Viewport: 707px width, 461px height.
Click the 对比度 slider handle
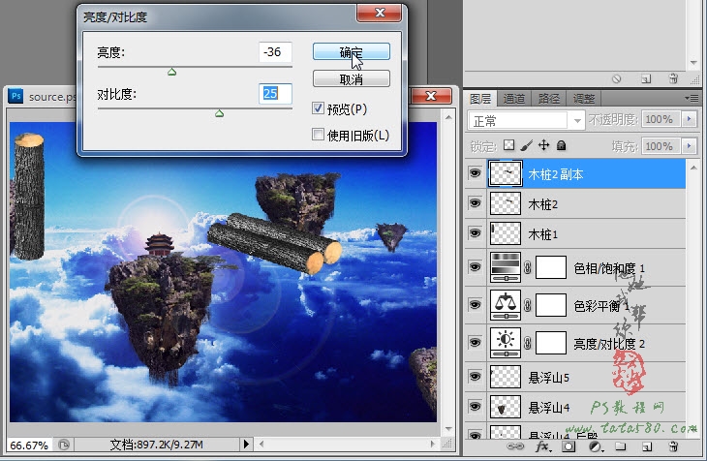click(219, 113)
